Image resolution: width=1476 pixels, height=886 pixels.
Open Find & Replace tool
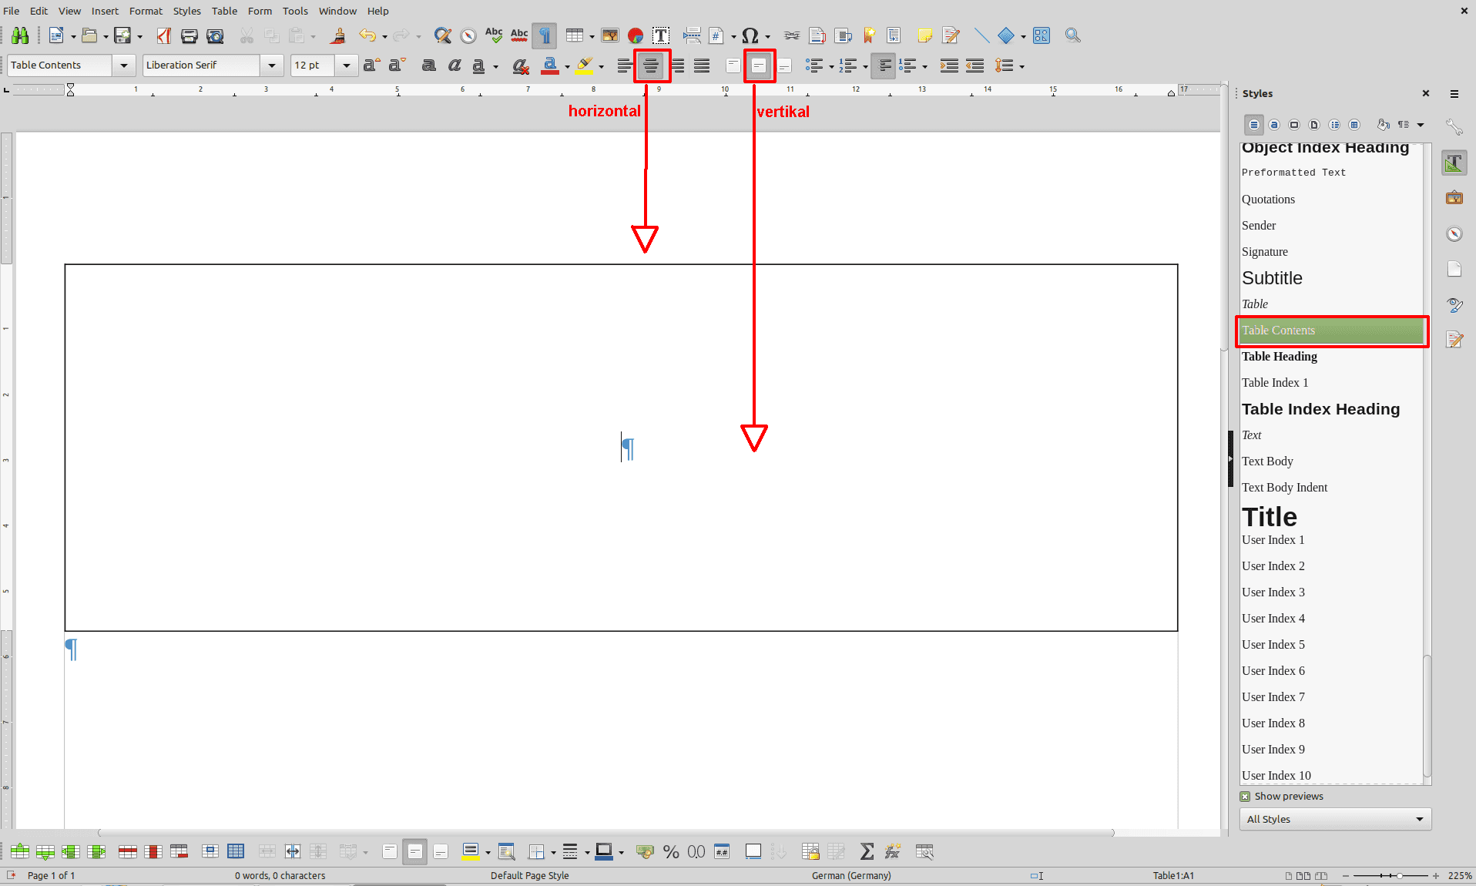pos(442,35)
